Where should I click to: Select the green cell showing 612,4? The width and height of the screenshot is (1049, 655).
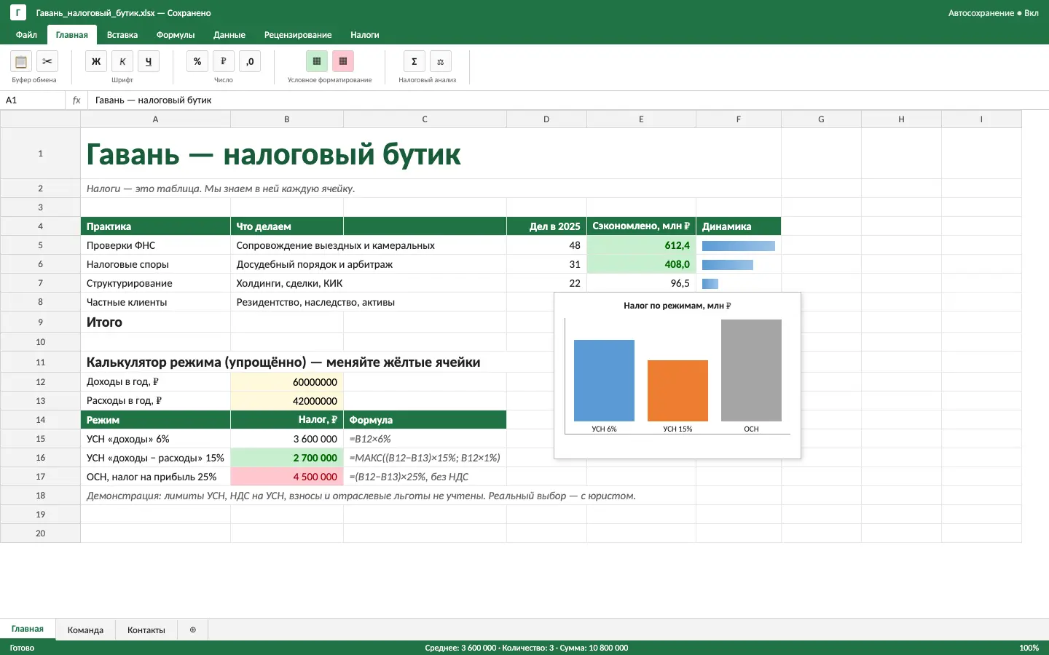[641, 245]
